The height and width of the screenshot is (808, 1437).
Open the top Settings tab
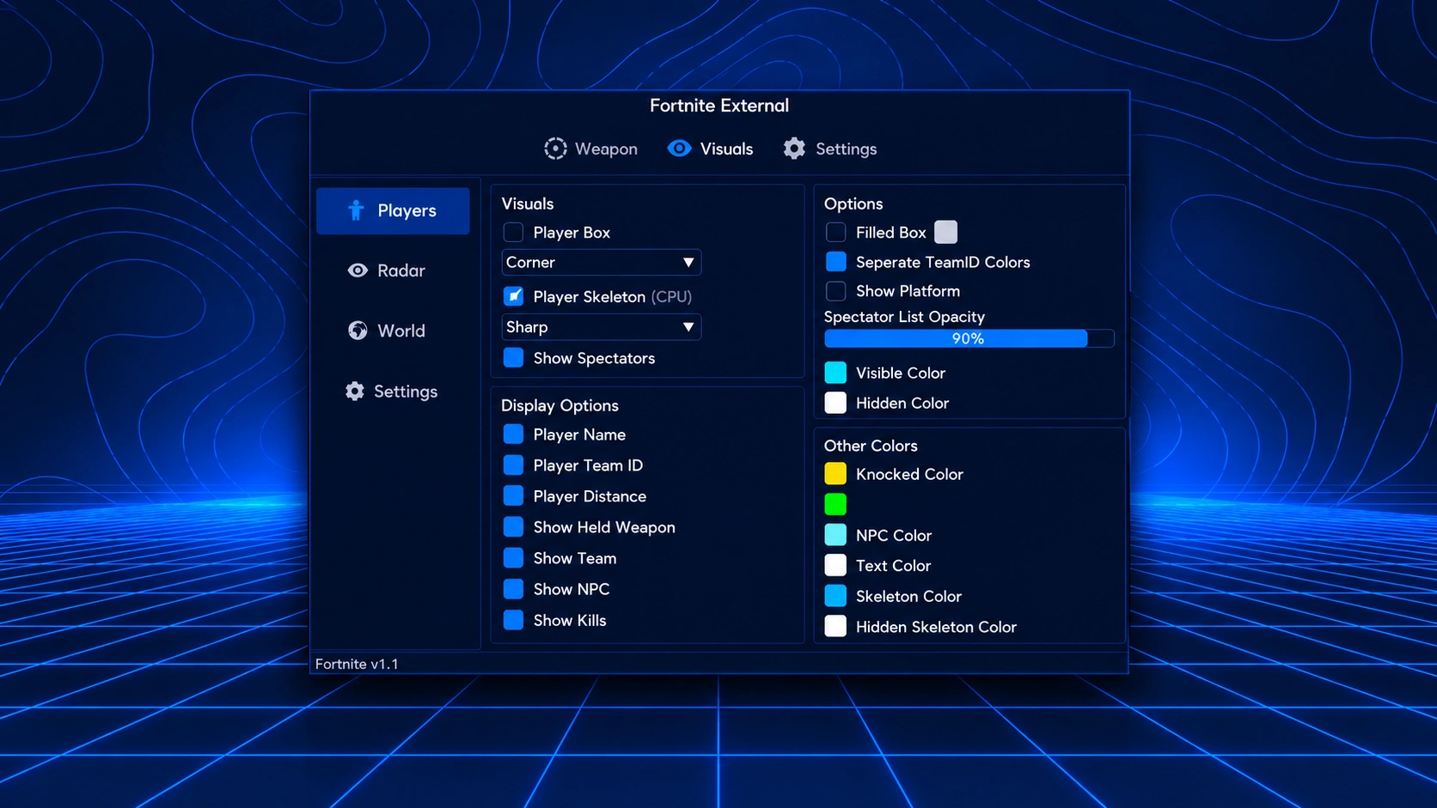pos(830,149)
